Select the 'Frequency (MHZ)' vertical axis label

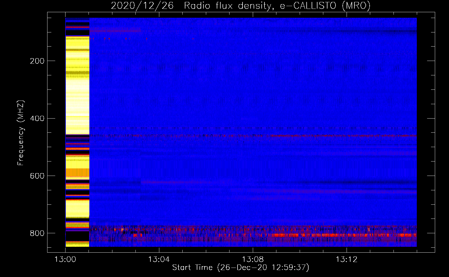[21, 133]
